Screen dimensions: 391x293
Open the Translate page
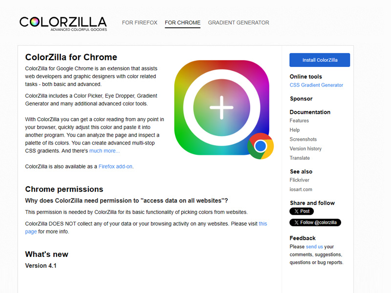tap(300, 158)
